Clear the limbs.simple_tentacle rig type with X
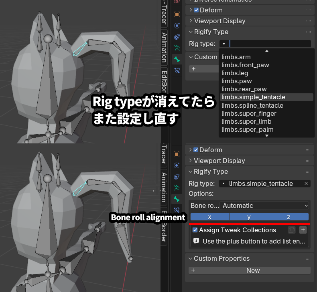 tap(306, 183)
